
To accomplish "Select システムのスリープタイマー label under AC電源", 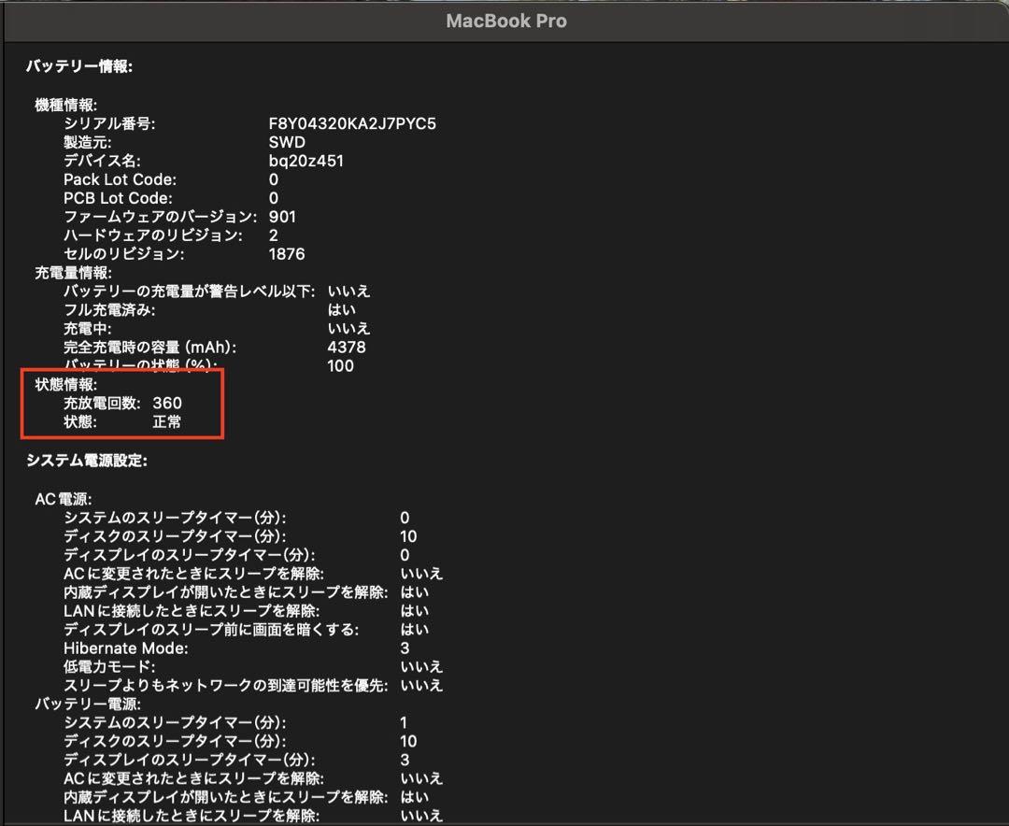I will click(175, 519).
